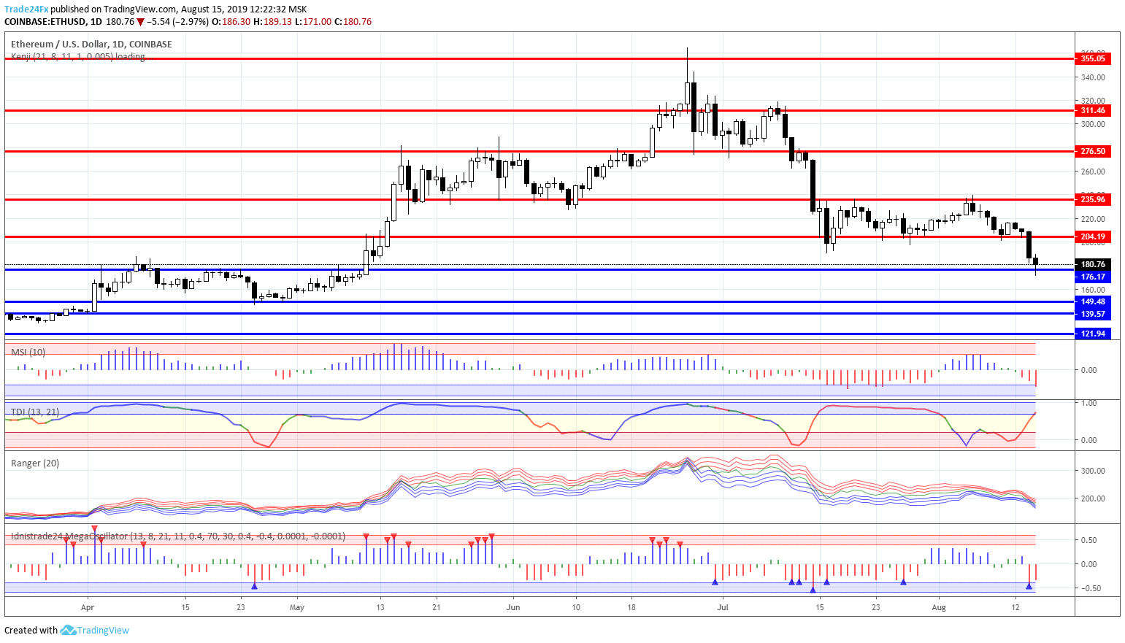1125x643 pixels.
Task: Open the TradingView footer link
Action: [x=103, y=630]
